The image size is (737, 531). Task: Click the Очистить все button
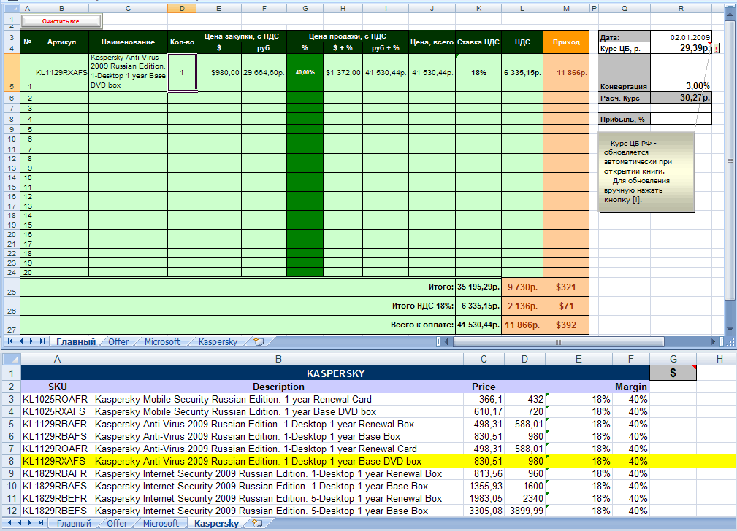click(61, 21)
